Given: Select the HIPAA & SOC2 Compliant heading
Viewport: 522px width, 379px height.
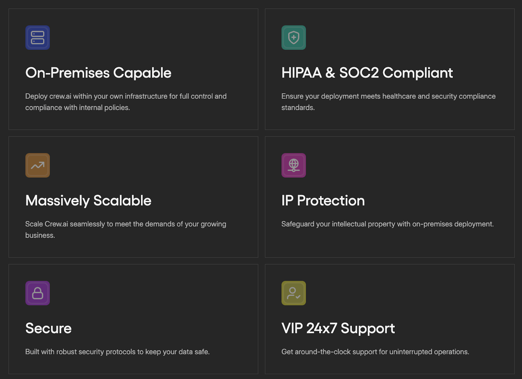Looking at the screenshot, I should [367, 73].
